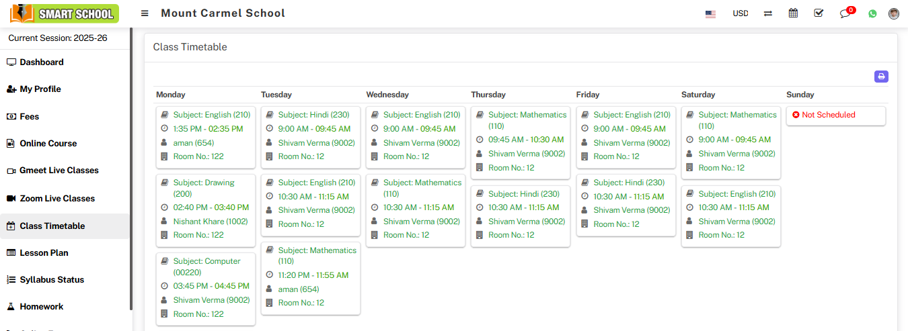908x331 pixels.
Task: Open chat messages icon with badge
Action: coord(845,13)
